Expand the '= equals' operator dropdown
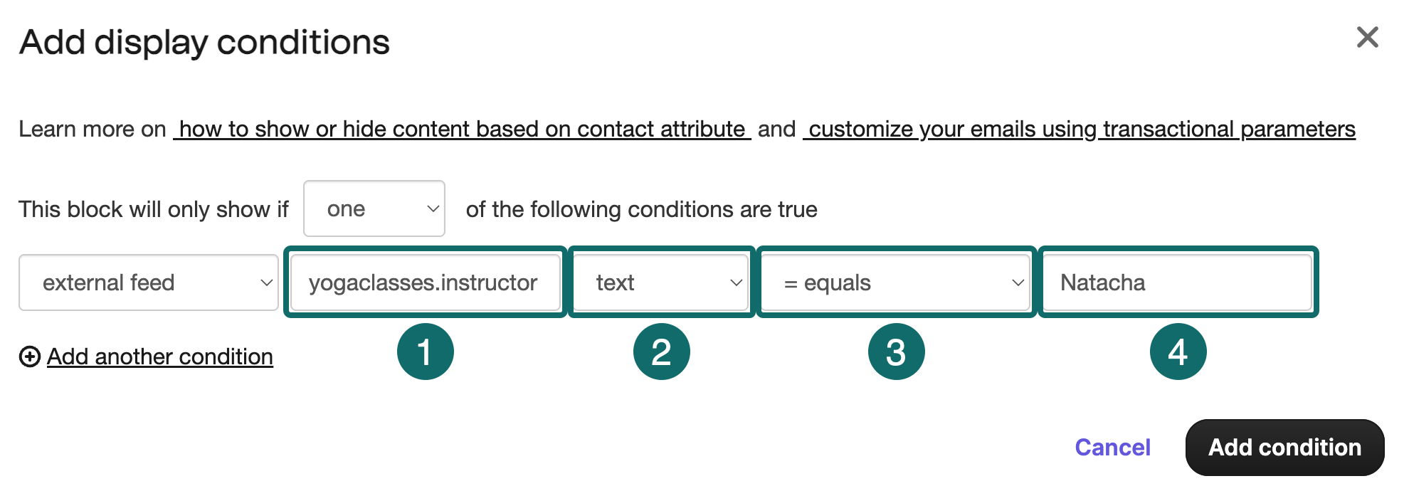1409x491 pixels. click(x=896, y=283)
